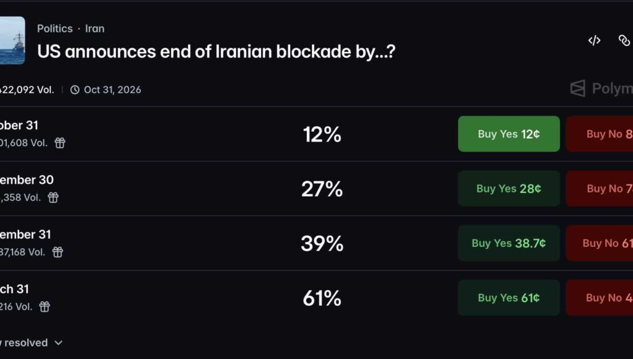
Task: Click Buy No in the 61% row
Action: tap(600, 298)
